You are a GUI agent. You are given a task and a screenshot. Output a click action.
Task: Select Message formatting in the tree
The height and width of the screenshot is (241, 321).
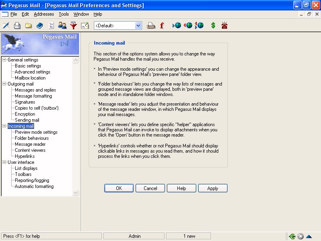click(33, 96)
